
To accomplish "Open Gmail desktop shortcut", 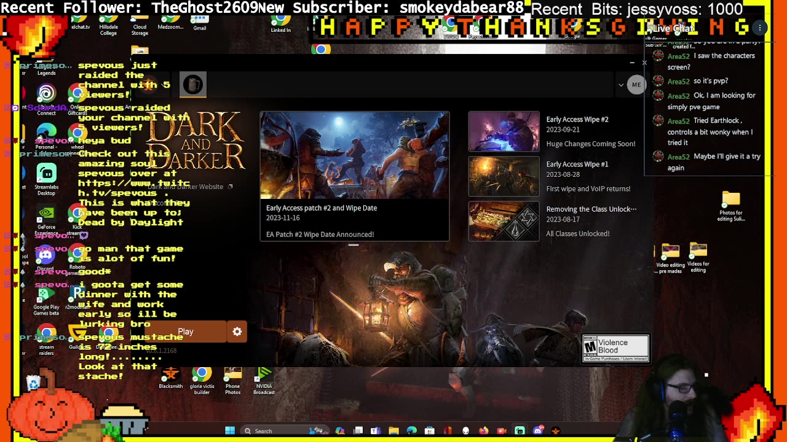I will pos(200,23).
